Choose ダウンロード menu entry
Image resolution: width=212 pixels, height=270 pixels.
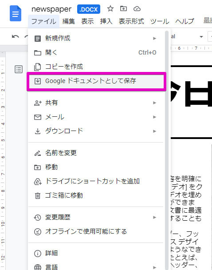pos(96,131)
